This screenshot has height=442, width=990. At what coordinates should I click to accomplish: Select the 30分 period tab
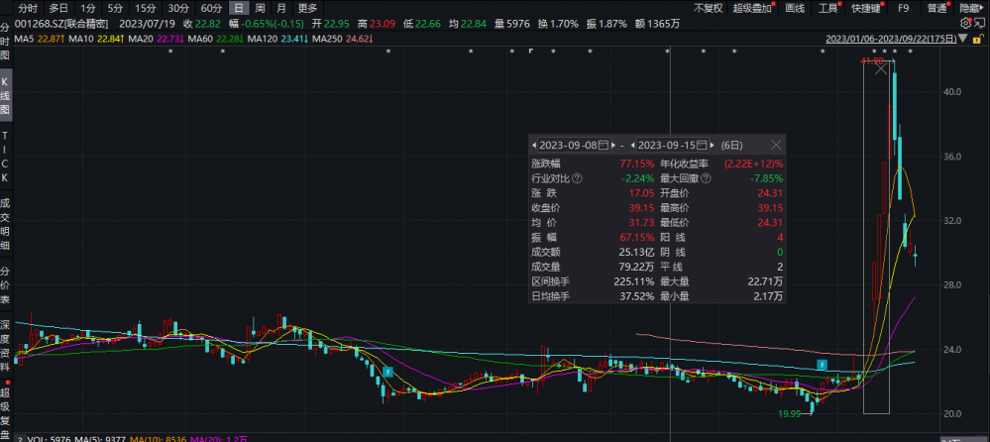(178, 8)
